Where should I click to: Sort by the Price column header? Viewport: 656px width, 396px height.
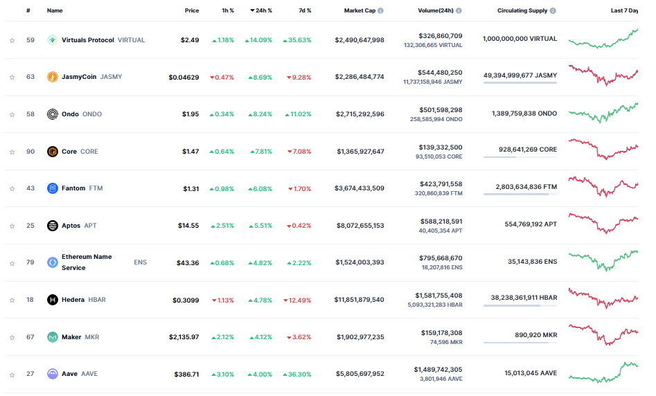coord(192,10)
